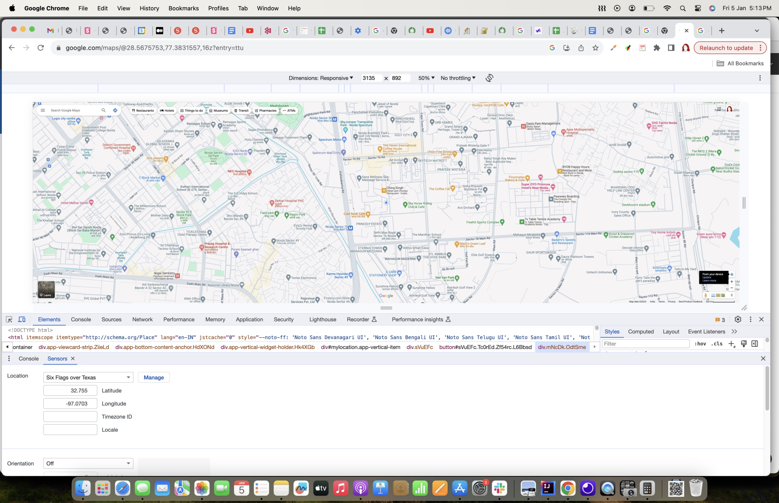This screenshot has width=779, height=503.
Task: Click the rotate device orientation icon
Action: [489, 78]
